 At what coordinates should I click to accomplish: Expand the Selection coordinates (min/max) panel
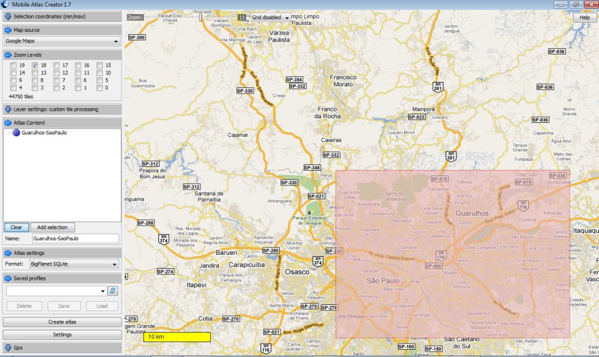click(x=62, y=17)
